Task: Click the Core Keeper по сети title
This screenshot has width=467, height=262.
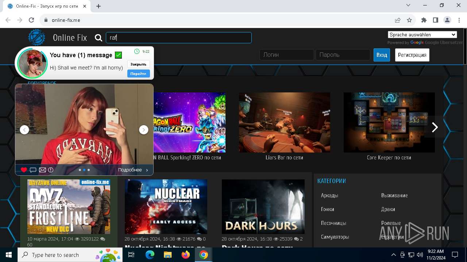Action: 389,158
